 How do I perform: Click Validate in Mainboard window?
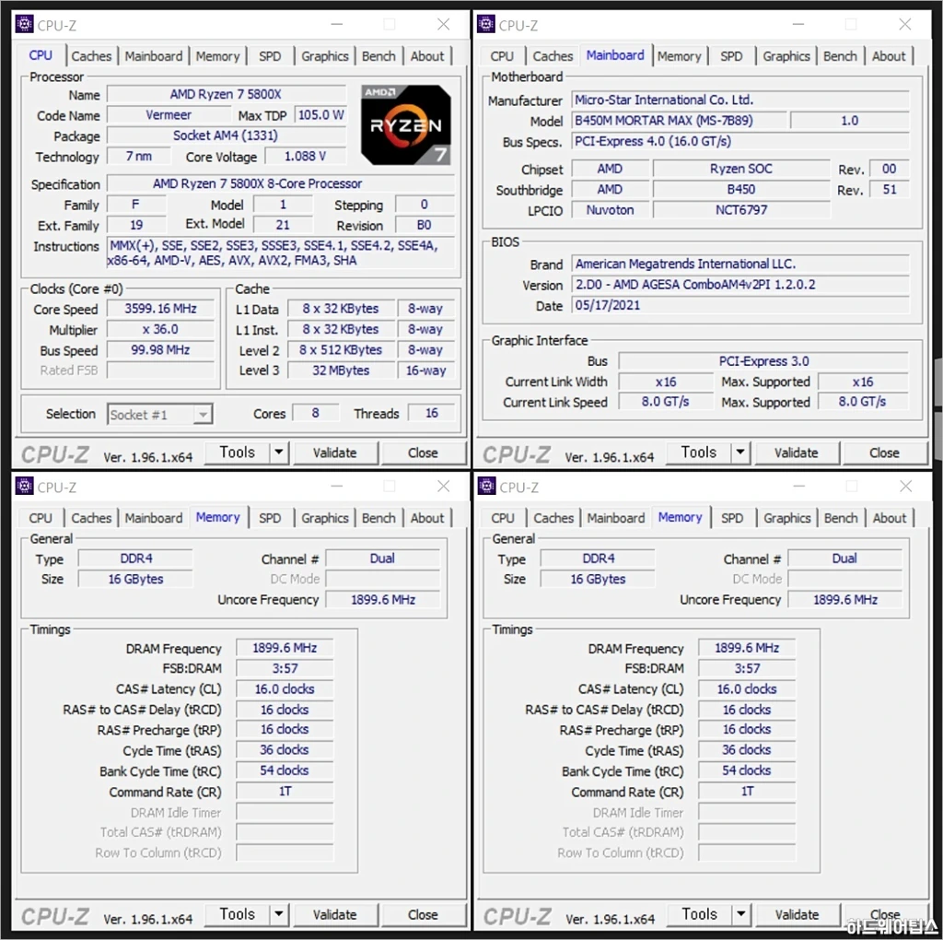[x=797, y=452]
